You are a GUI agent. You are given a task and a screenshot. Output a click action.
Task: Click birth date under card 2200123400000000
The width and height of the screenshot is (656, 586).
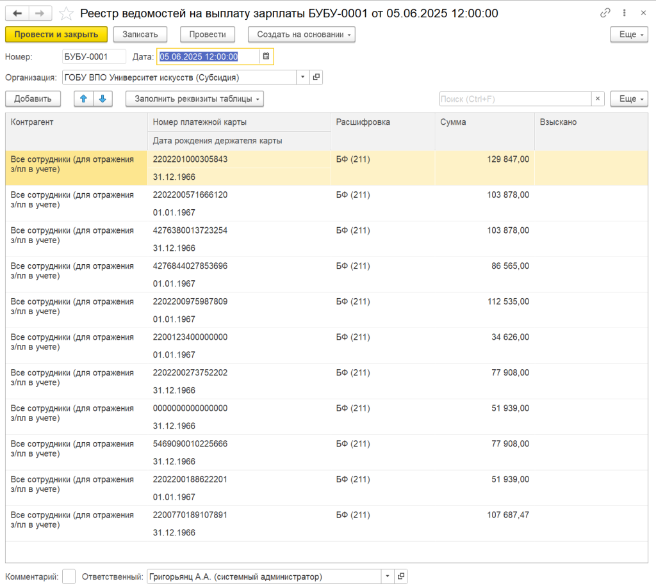[x=174, y=354]
